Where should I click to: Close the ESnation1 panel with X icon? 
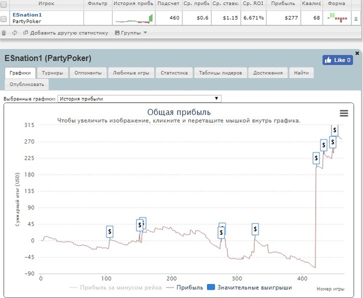click(357, 53)
